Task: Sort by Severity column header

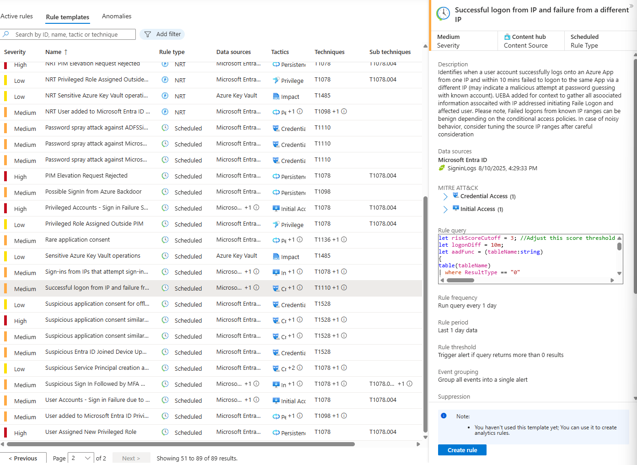Action: (x=15, y=52)
